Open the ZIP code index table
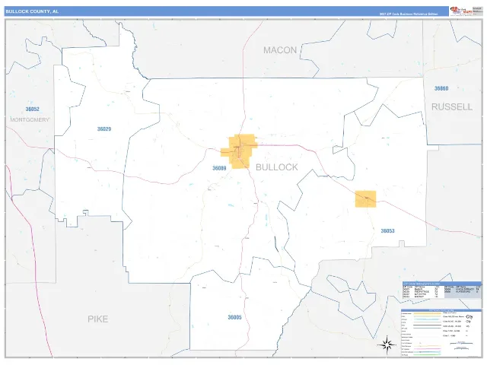This screenshot has width=487, height=365. 441,290
